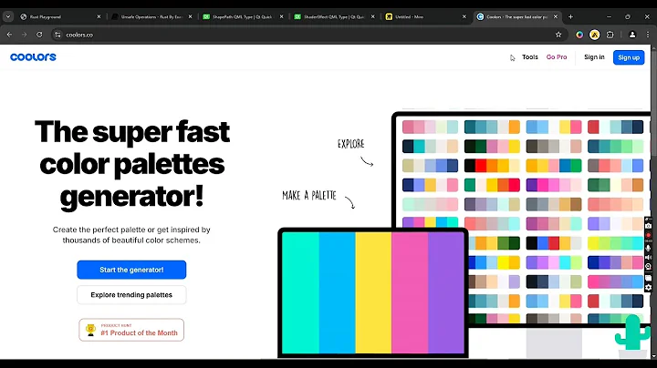
Task: Open the tab search dropdown chevron
Action: click(8, 16)
